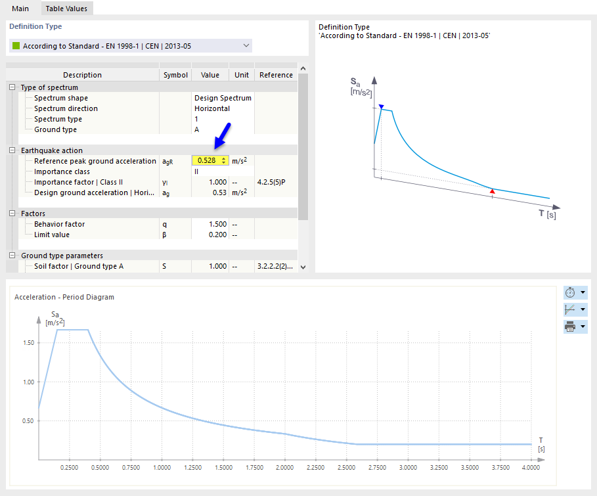Viewport: 597px width, 496px height.
Task: Open the time-course diagram tool
Action: (569, 292)
